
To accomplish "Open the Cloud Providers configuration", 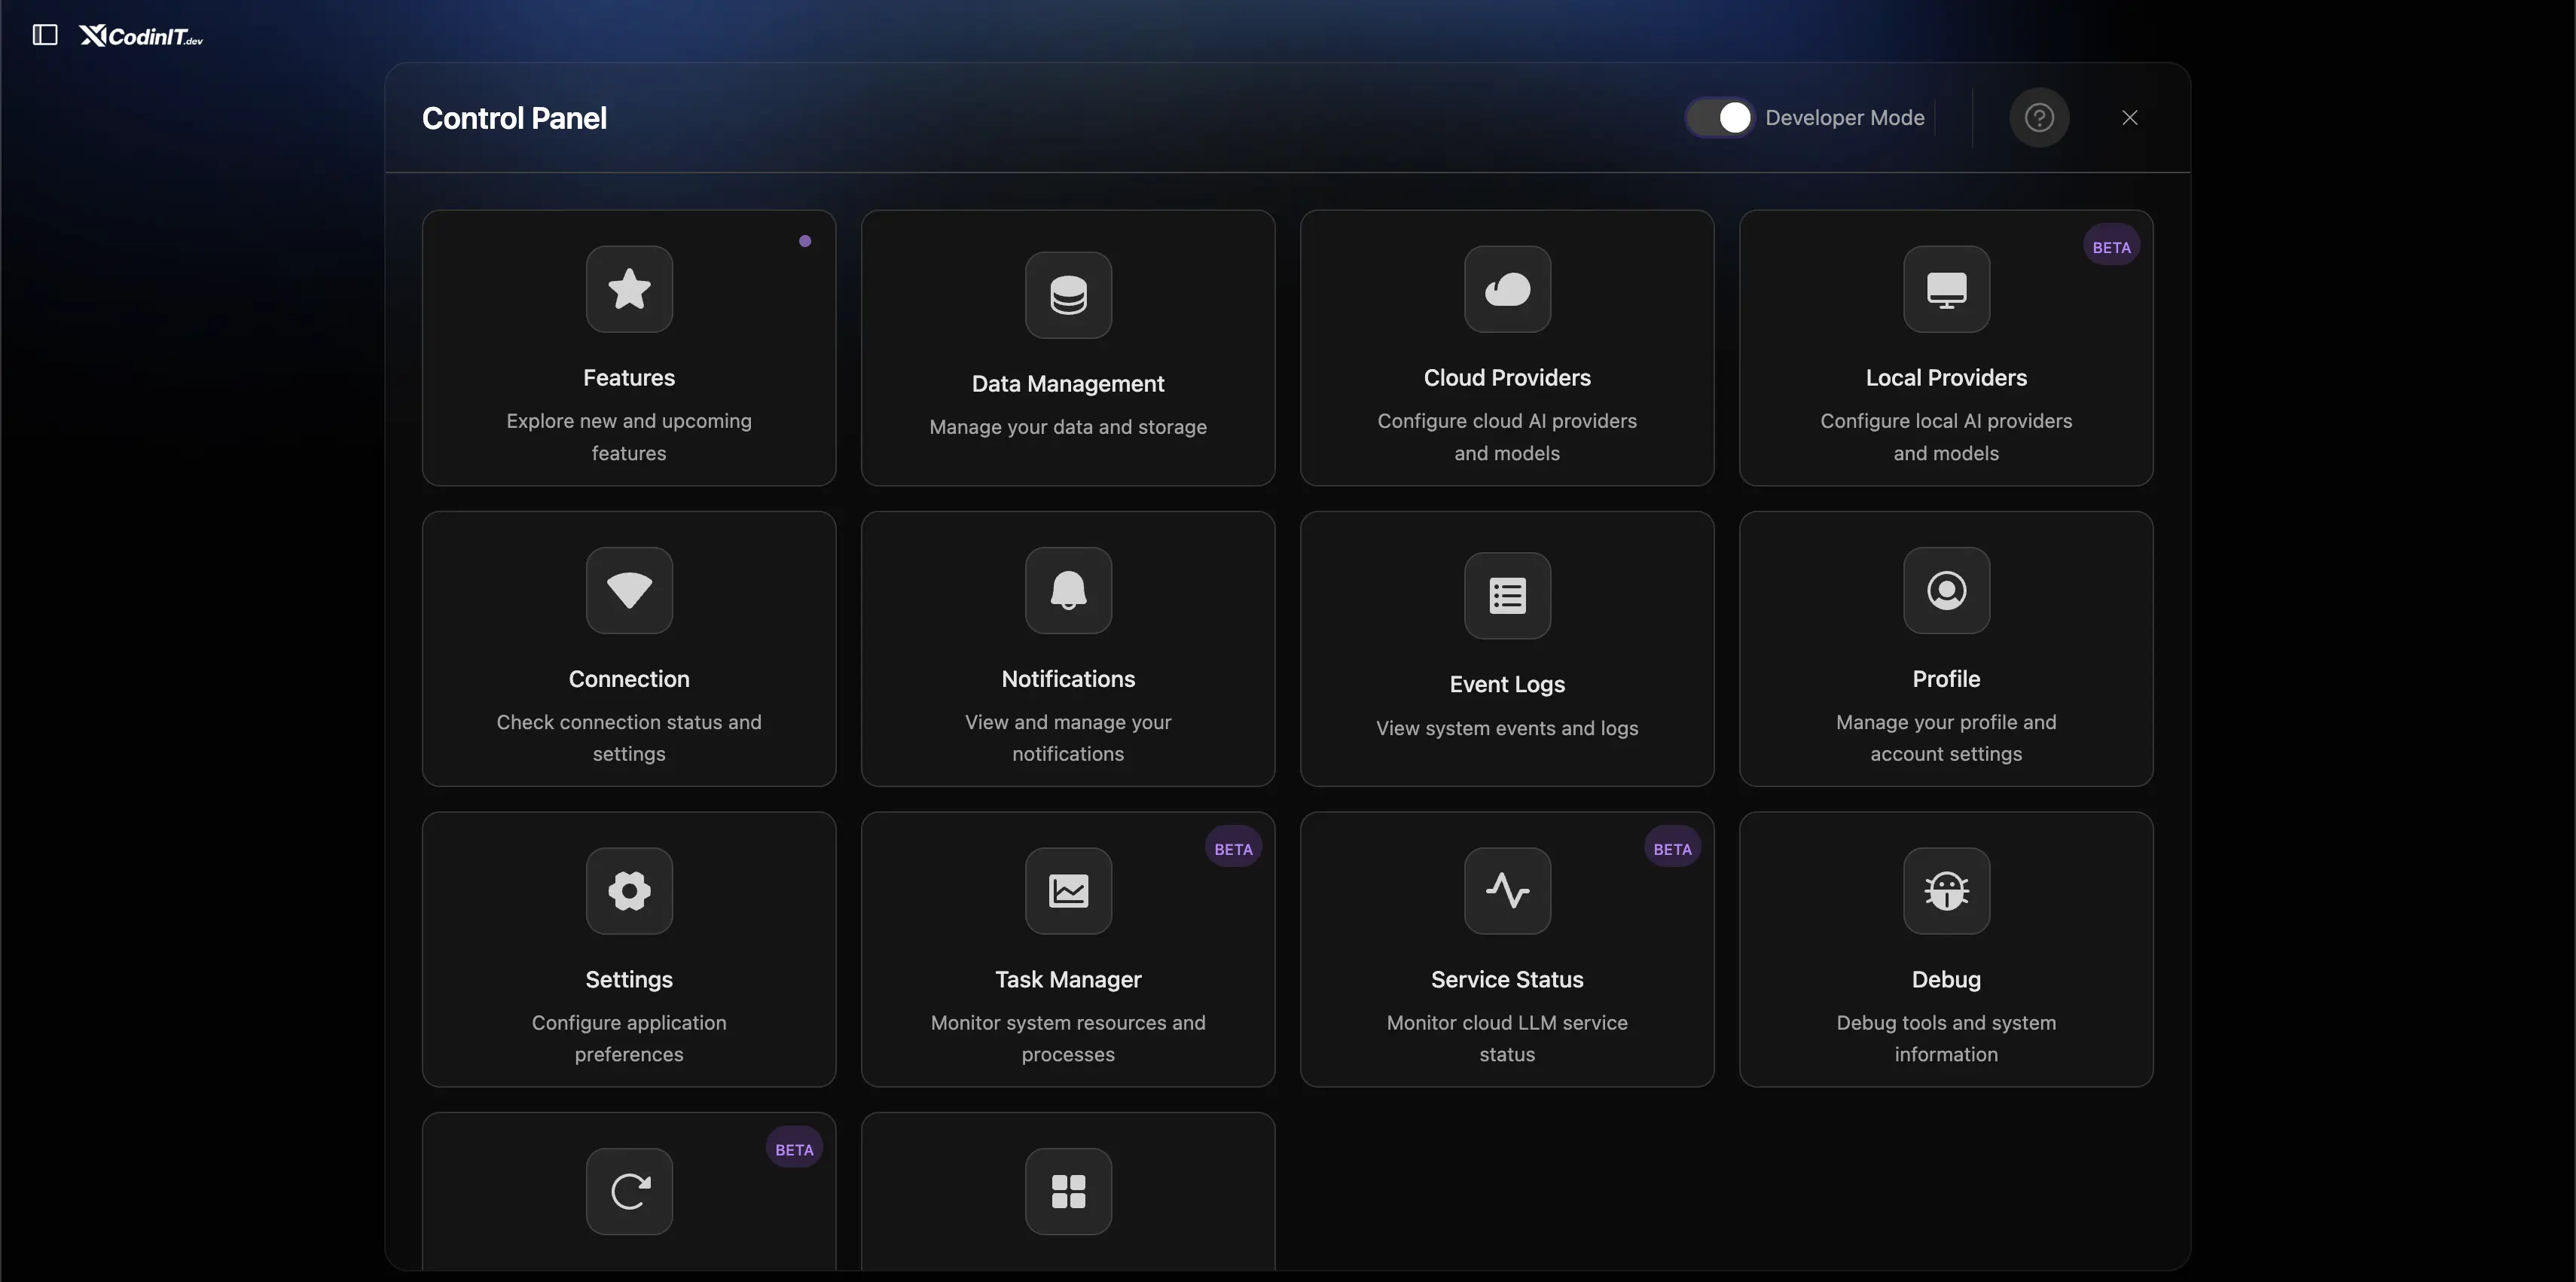I will [1507, 290].
